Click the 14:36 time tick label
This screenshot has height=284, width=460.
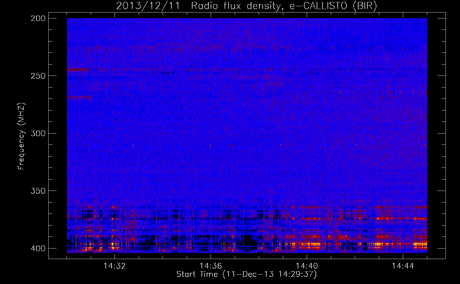click(x=211, y=266)
